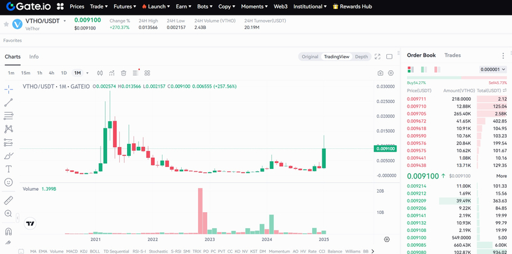This screenshot has width=512, height=254.
Task: Click the Gate.io logo
Action: pos(28,6)
